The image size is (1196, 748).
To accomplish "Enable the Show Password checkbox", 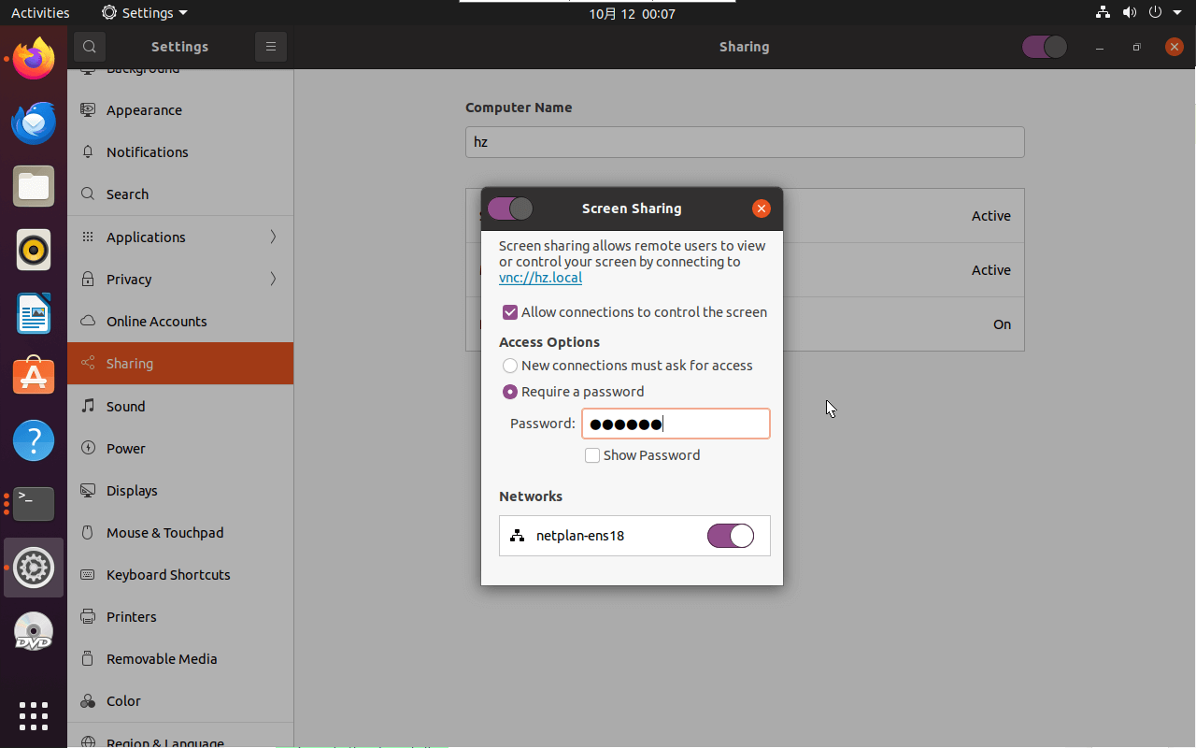I will [591, 455].
